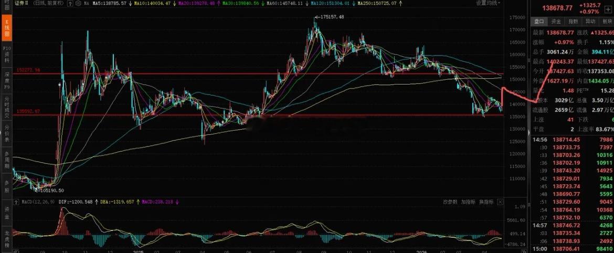Close the MACD indicator panel with X icon
The height and width of the screenshot is (253, 614).
[500, 202]
